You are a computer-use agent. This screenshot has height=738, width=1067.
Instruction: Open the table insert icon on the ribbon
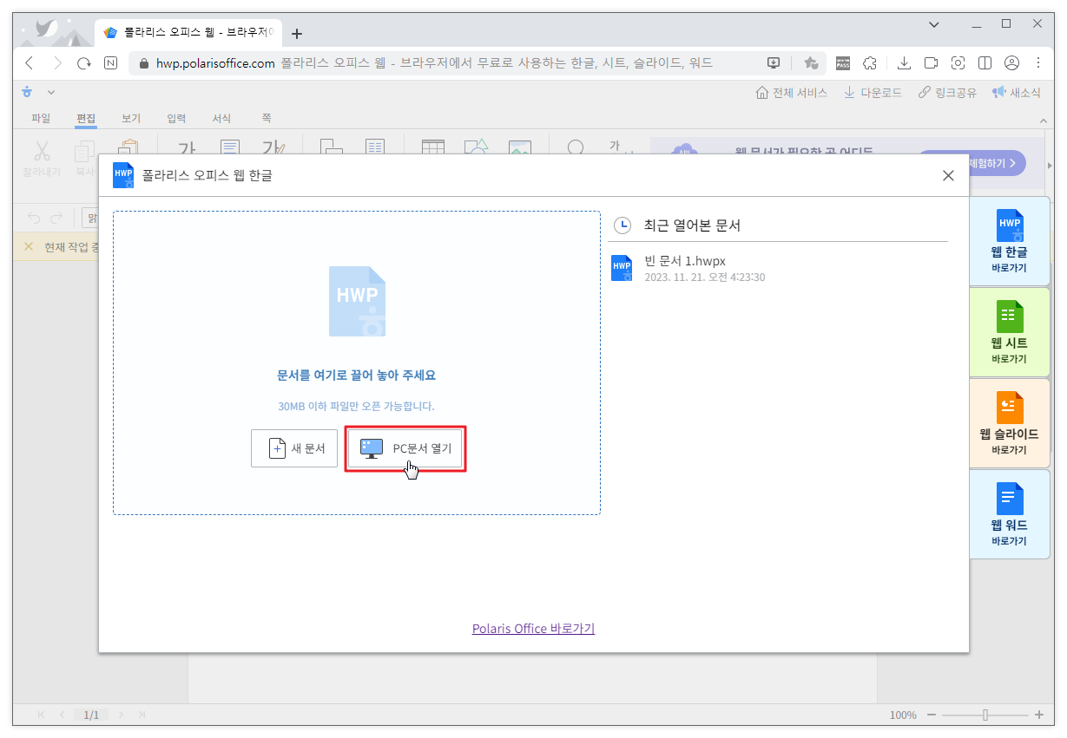(432, 147)
